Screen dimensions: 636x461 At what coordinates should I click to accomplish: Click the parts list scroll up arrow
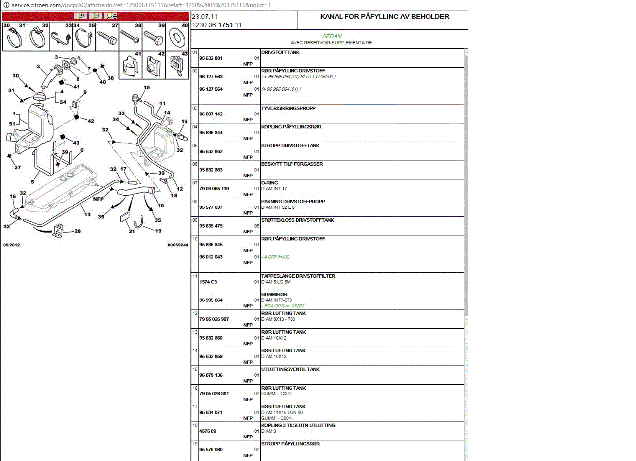point(466,52)
